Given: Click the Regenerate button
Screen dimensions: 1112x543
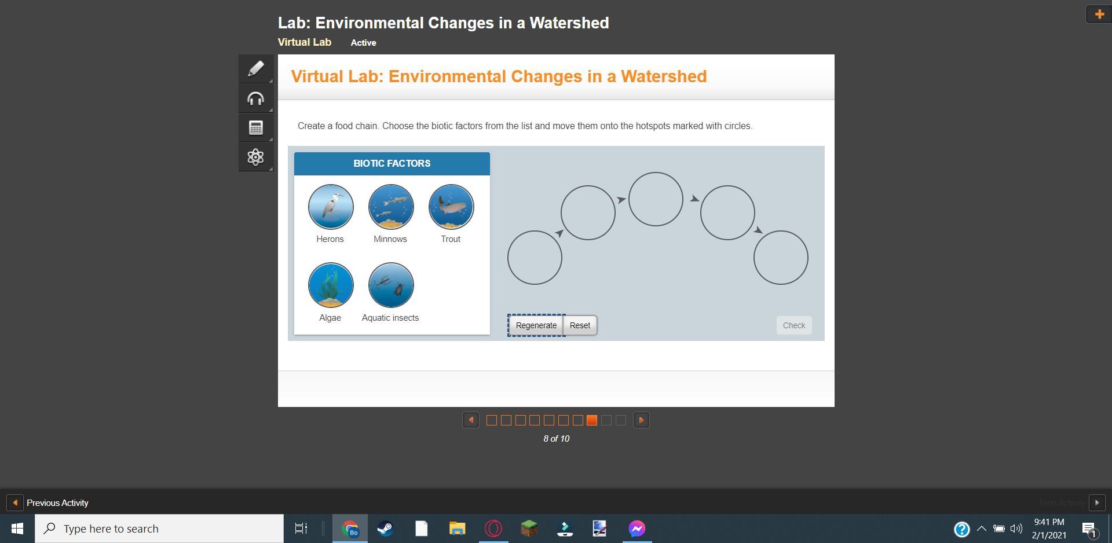Looking at the screenshot, I should point(536,325).
